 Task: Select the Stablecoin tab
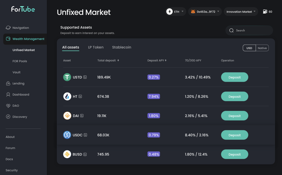point(122,47)
